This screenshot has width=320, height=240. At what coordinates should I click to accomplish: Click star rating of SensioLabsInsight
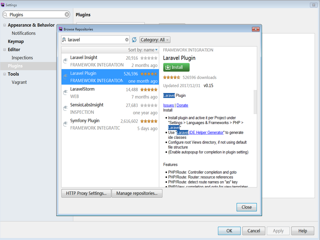149,106
